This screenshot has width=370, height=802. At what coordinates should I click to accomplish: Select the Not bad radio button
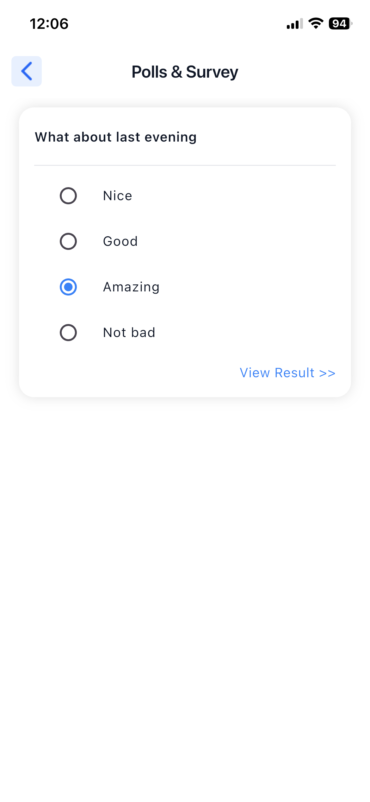[x=68, y=333]
